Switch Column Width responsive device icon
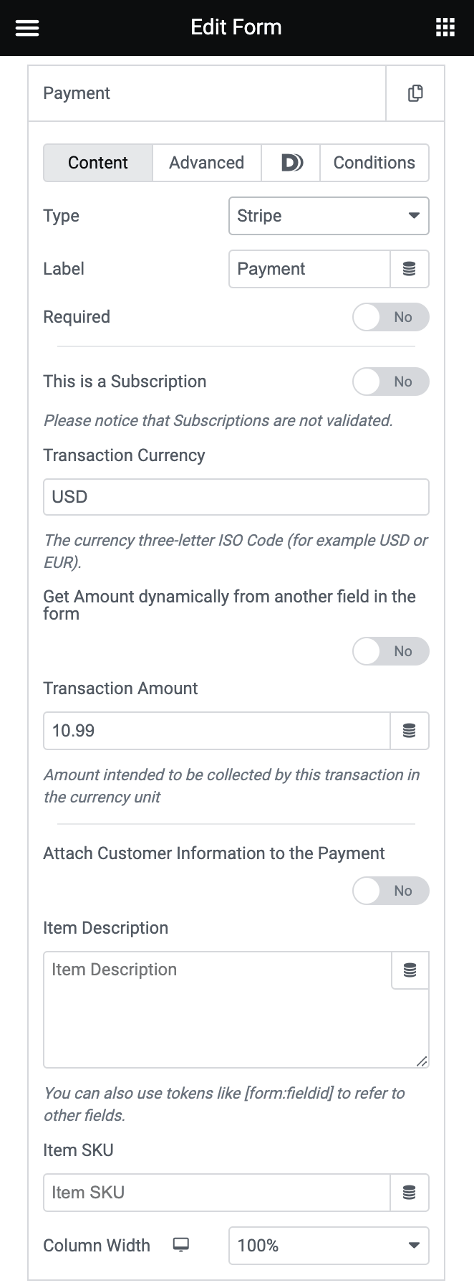 (181, 1245)
